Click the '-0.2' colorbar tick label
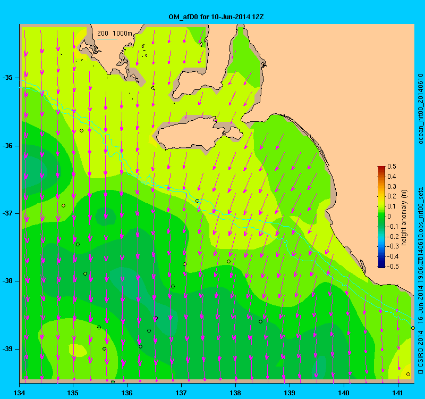The image size is (425, 399). click(x=393, y=236)
